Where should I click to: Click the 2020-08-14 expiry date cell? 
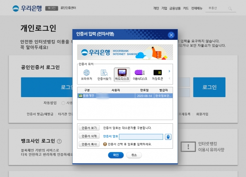click(144, 95)
